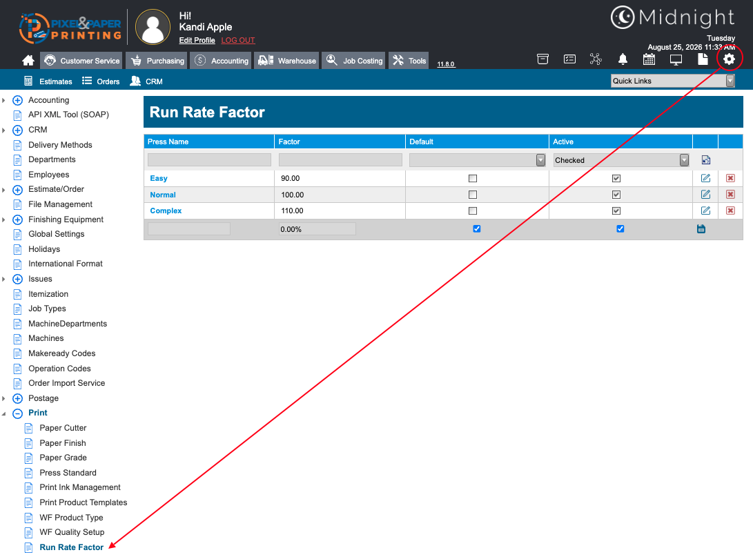Uncheck the Active box in new row
Viewport: 753px width, 557px height.
[x=620, y=228]
